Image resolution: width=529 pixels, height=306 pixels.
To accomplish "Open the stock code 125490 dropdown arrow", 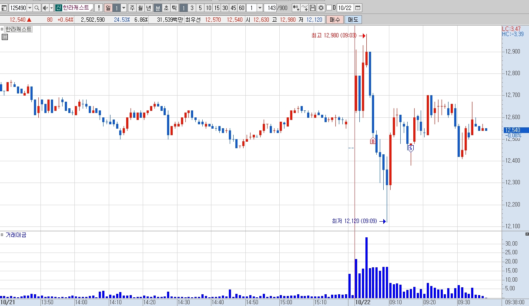I will pyautogui.click(x=30, y=8).
